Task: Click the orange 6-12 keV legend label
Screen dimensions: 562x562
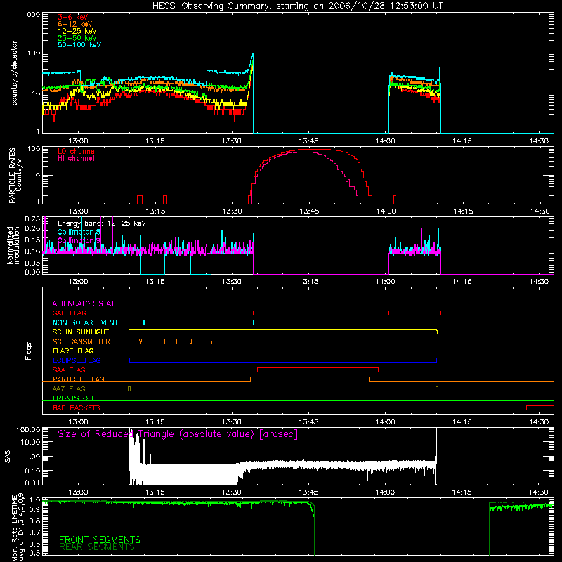Action: tap(75, 24)
